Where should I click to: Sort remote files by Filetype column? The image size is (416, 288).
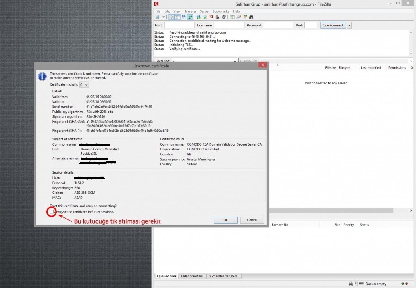(344, 68)
